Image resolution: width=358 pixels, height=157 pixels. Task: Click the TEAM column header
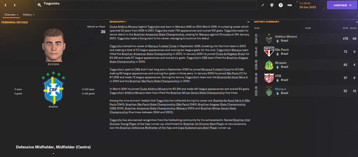tap(308, 28)
